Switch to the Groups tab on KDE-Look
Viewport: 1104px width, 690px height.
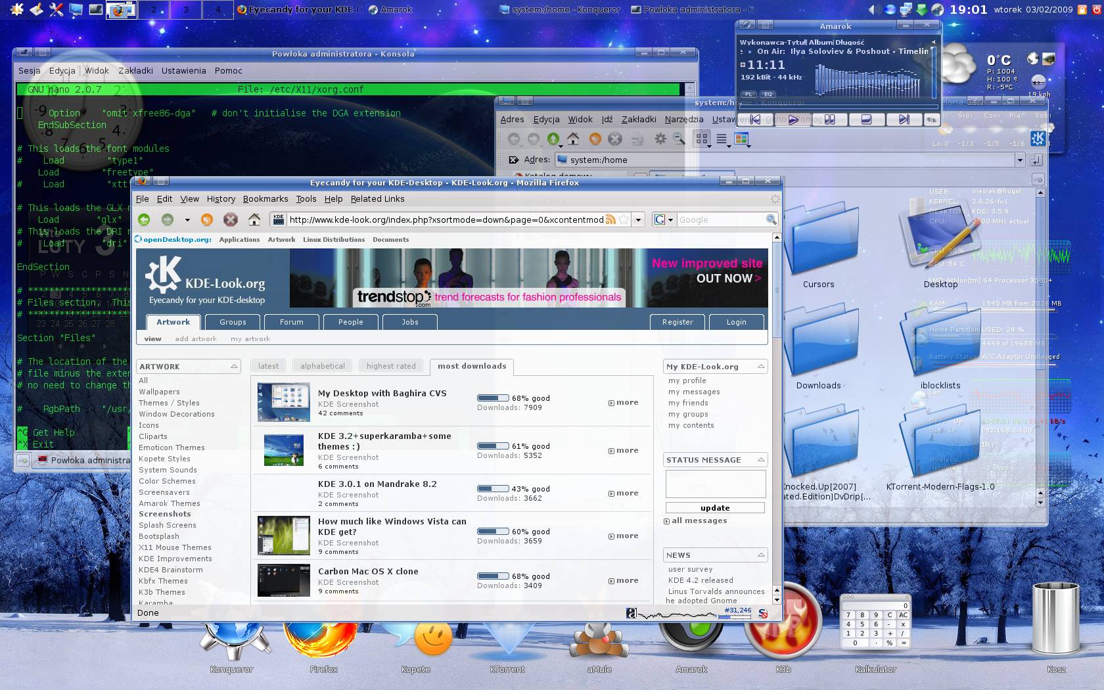[233, 322]
